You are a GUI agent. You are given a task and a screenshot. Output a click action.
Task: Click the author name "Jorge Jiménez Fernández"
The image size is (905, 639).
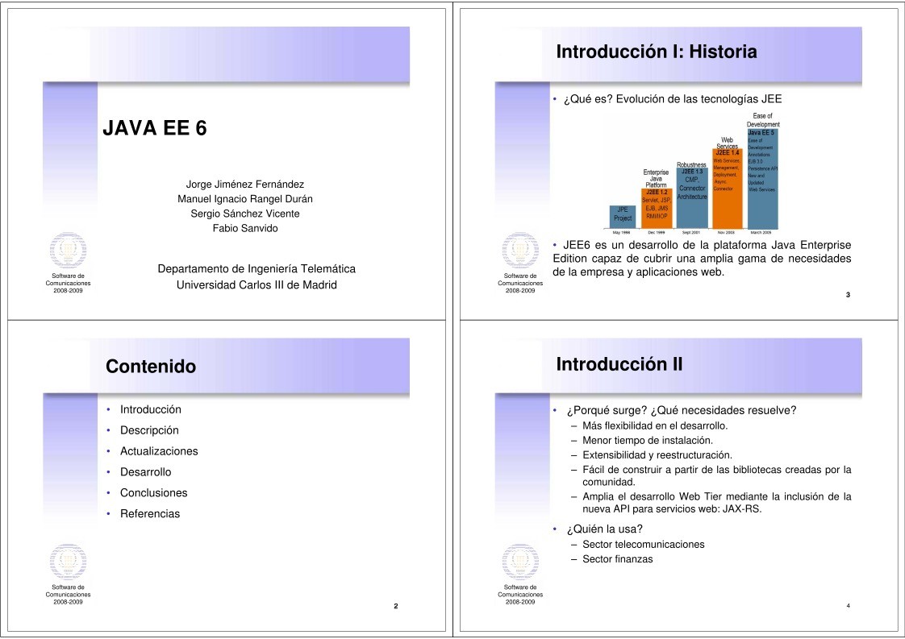(x=244, y=185)
